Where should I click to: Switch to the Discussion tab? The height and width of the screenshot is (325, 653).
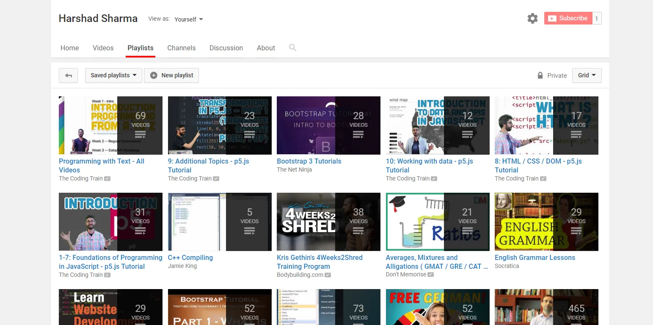(x=226, y=48)
